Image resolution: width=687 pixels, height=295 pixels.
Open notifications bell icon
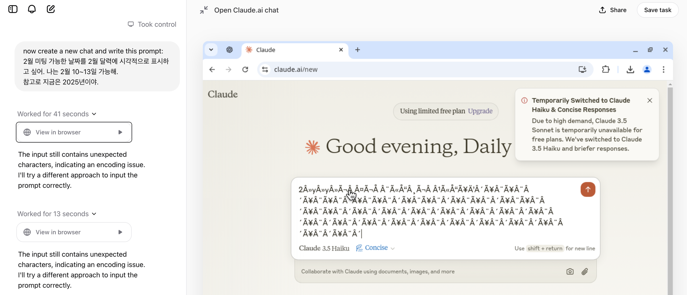[32, 9]
